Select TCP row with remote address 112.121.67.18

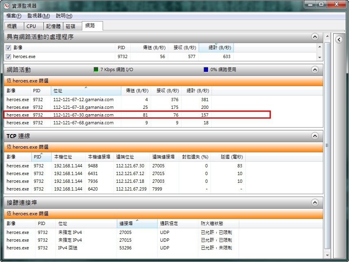pos(125,181)
